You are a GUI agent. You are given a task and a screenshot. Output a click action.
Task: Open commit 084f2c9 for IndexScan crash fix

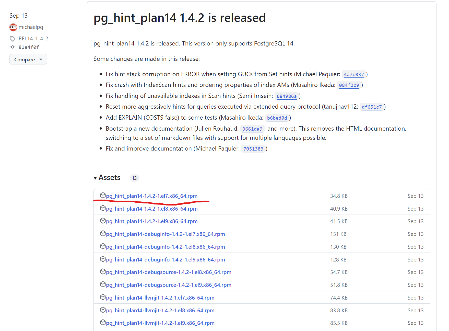pos(349,85)
